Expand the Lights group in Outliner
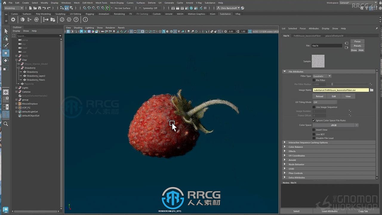Viewport: 382px width, 215px height. click(x=16, y=88)
